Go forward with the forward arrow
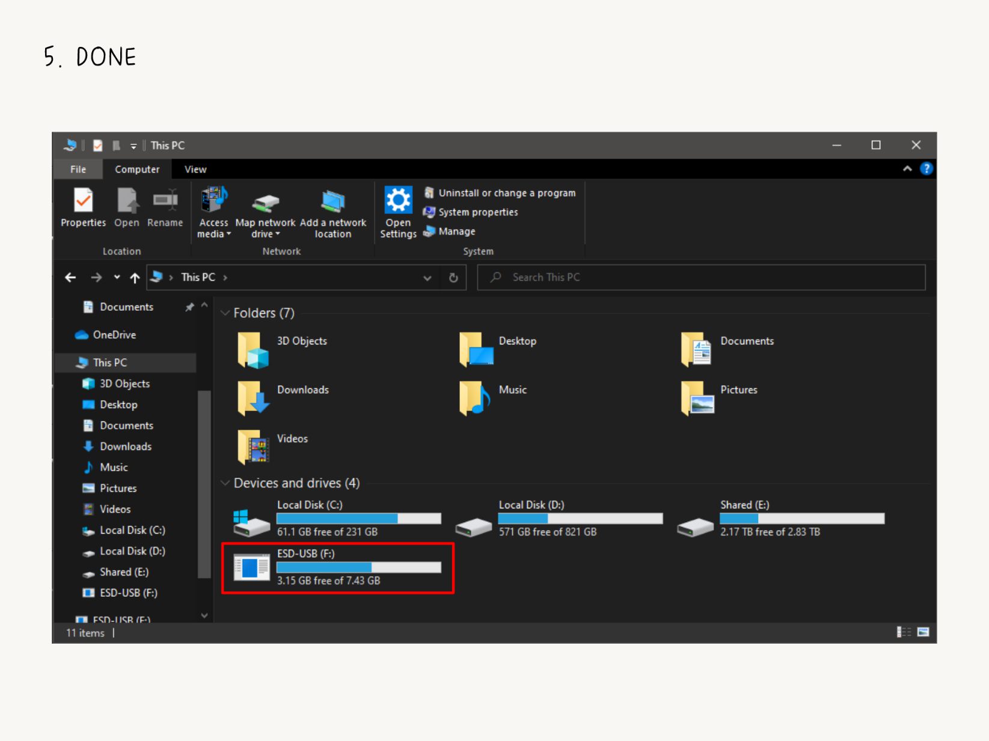This screenshot has height=741, width=989. pyautogui.click(x=96, y=277)
